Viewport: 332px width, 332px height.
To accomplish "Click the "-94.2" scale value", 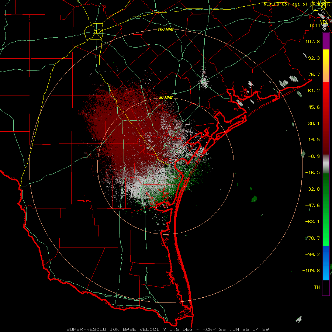I will click(312, 254).
